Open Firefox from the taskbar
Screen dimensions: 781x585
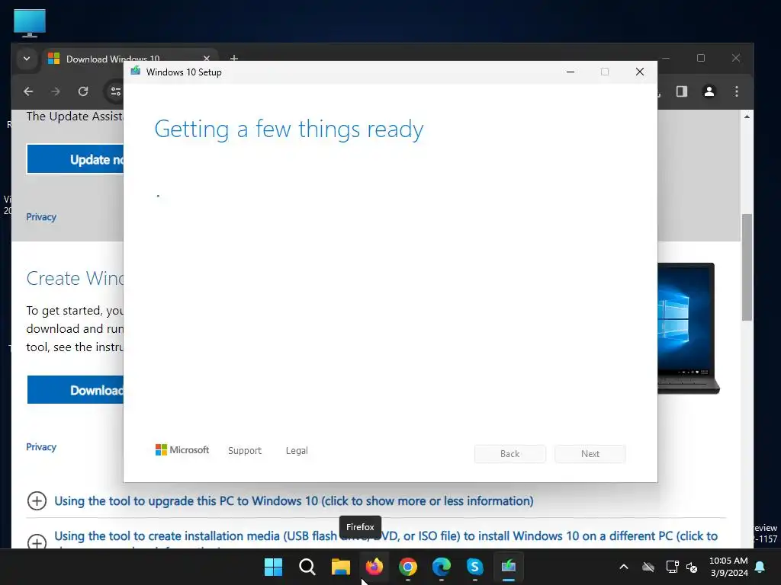374,566
